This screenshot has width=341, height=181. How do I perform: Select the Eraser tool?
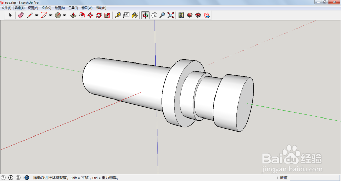(x=21, y=15)
